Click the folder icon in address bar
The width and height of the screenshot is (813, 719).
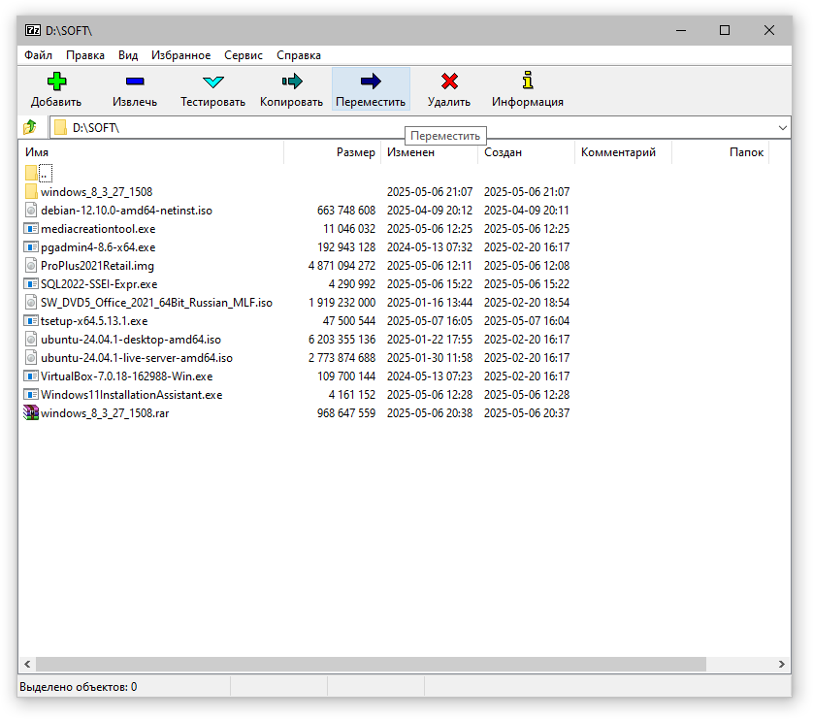pos(61,127)
